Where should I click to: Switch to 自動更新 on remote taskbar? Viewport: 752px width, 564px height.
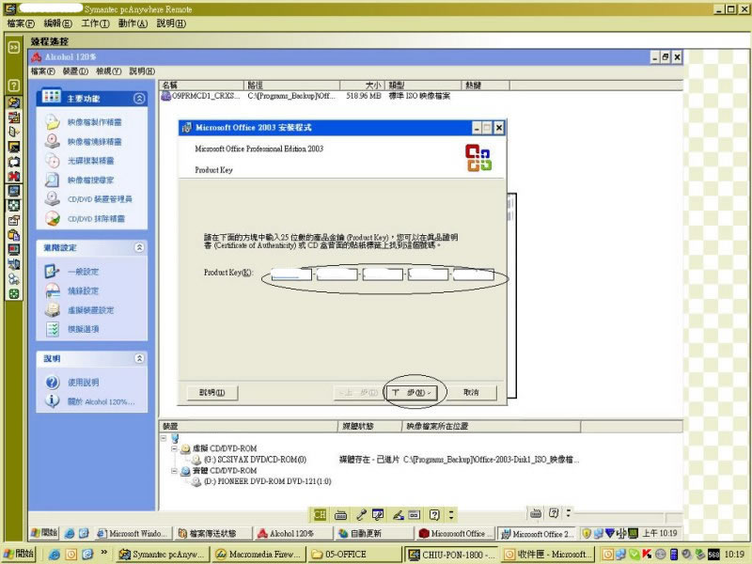coord(374,533)
